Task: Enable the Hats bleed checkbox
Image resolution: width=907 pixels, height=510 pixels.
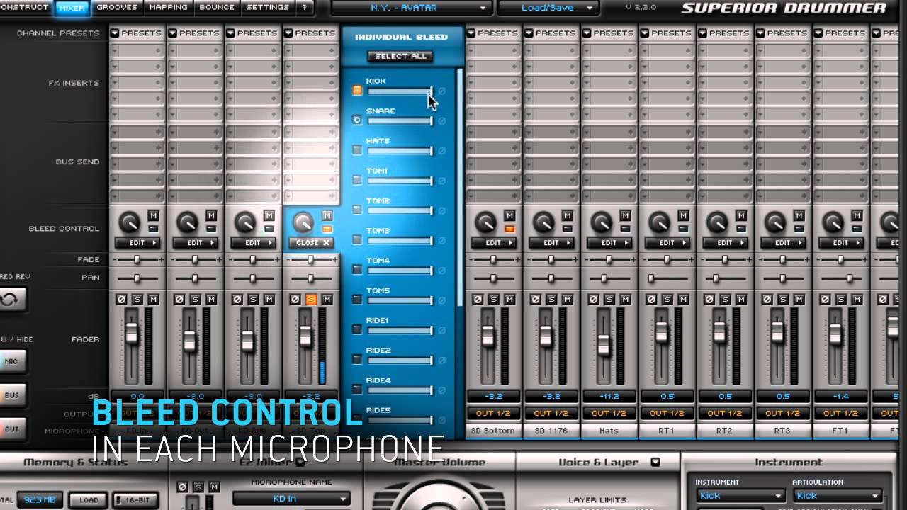Action: click(x=357, y=150)
